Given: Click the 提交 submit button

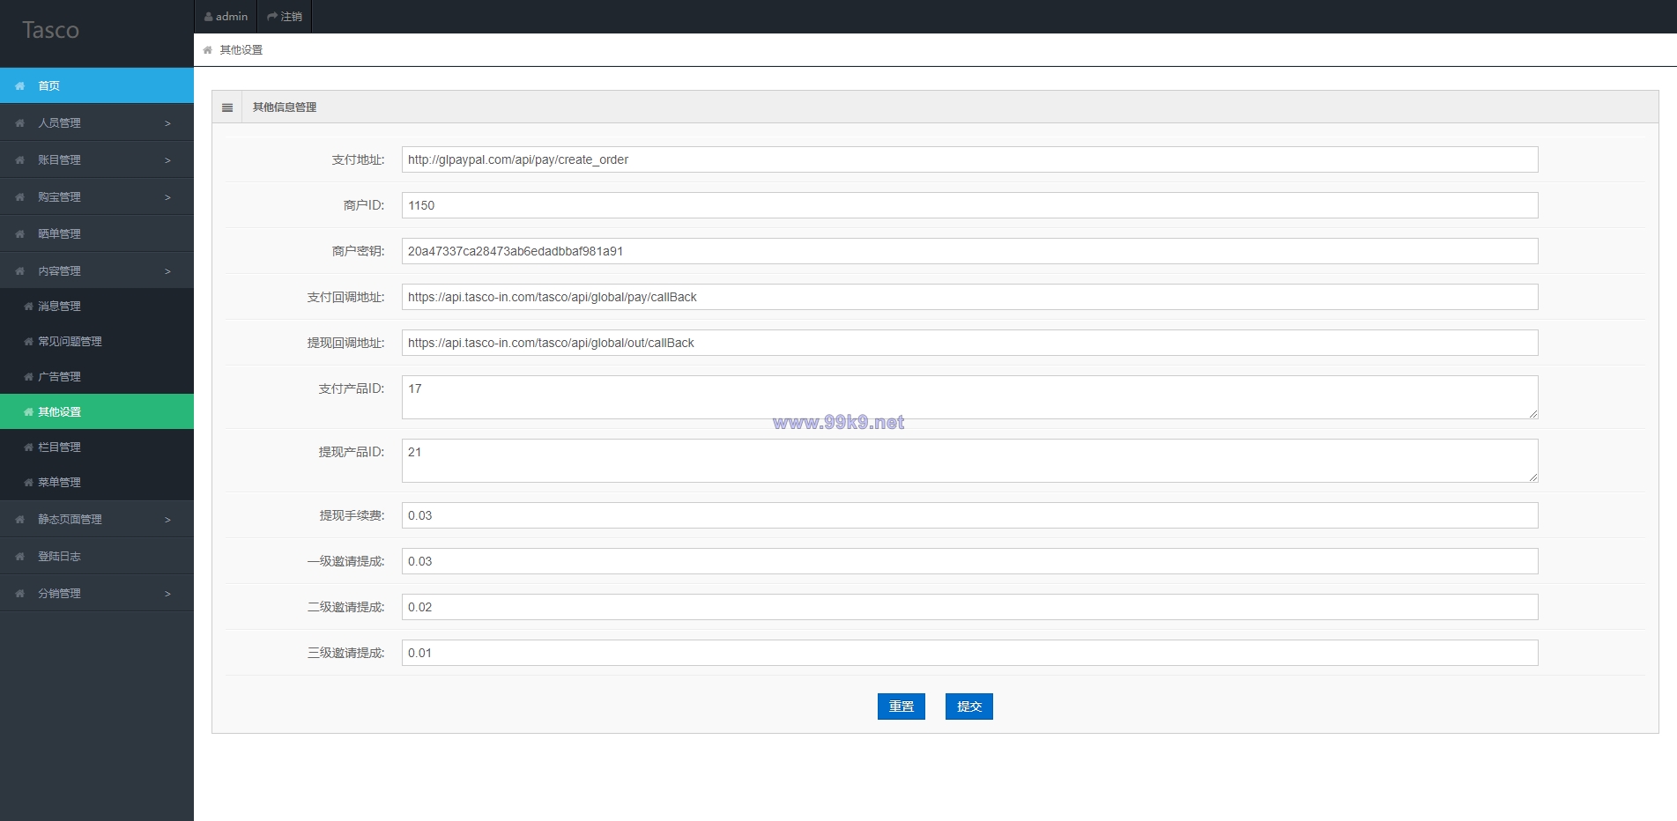Looking at the screenshot, I should [x=969, y=706].
